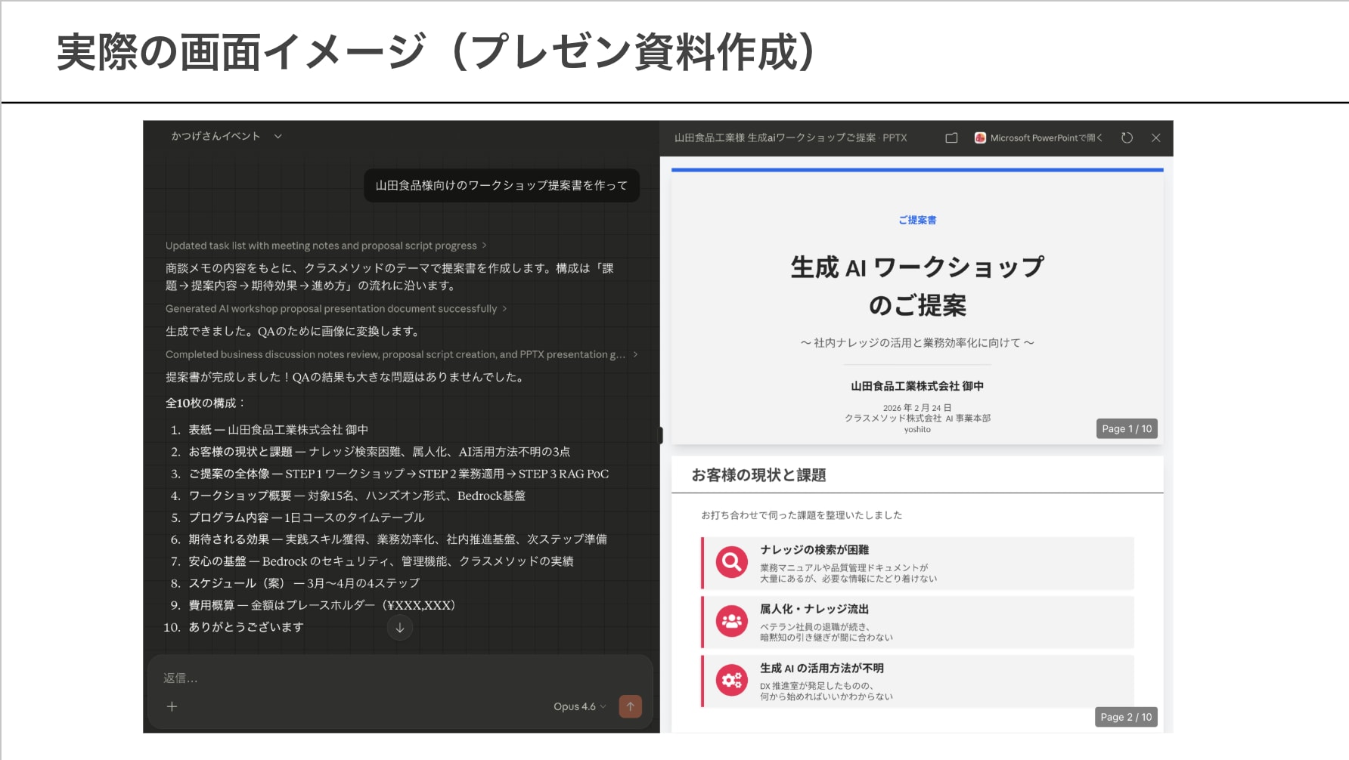Screen dimensions: 1349x760
Task: Open file via Microsoft PowerPointで開く link
Action: pyautogui.click(x=1046, y=137)
